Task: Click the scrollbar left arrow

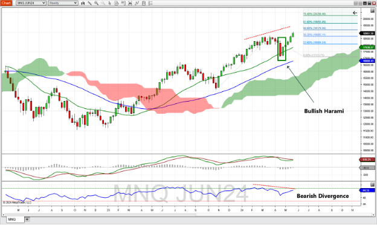Action: [x=4, y=215]
